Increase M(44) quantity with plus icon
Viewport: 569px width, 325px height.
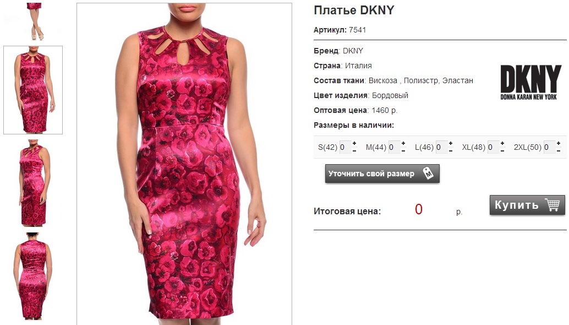click(403, 143)
